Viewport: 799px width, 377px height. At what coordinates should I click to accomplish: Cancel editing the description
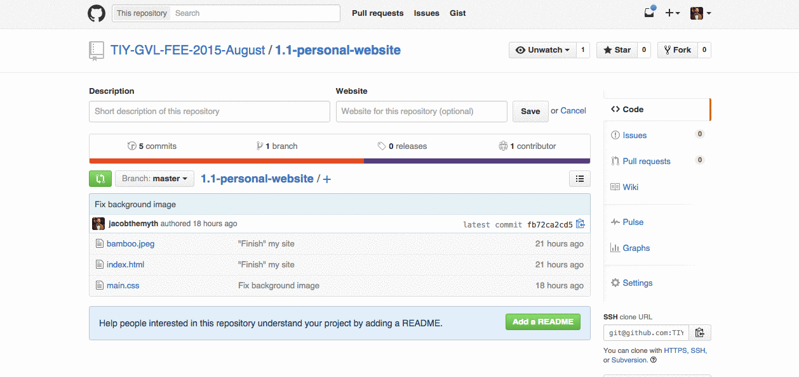click(x=573, y=111)
